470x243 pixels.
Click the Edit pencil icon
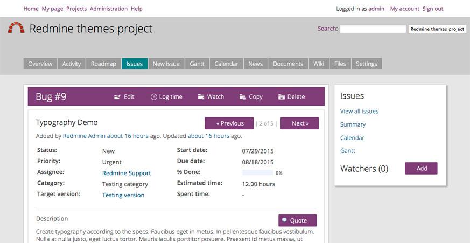click(117, 97)
